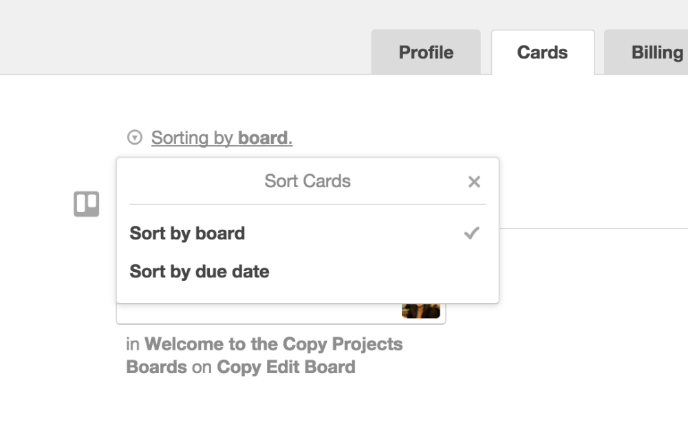Image resolution: width=688 pixels, height=424 pixels.
Task: Click the circled arrow sort dropdown icon
Action: point(135,138)
